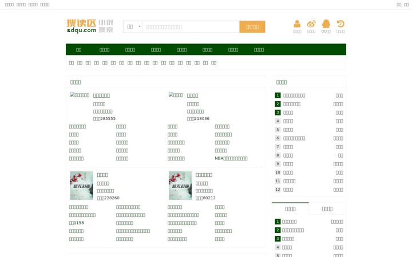Open the user account person icon
The image size is (412, 257).
[x=297, y=24]
